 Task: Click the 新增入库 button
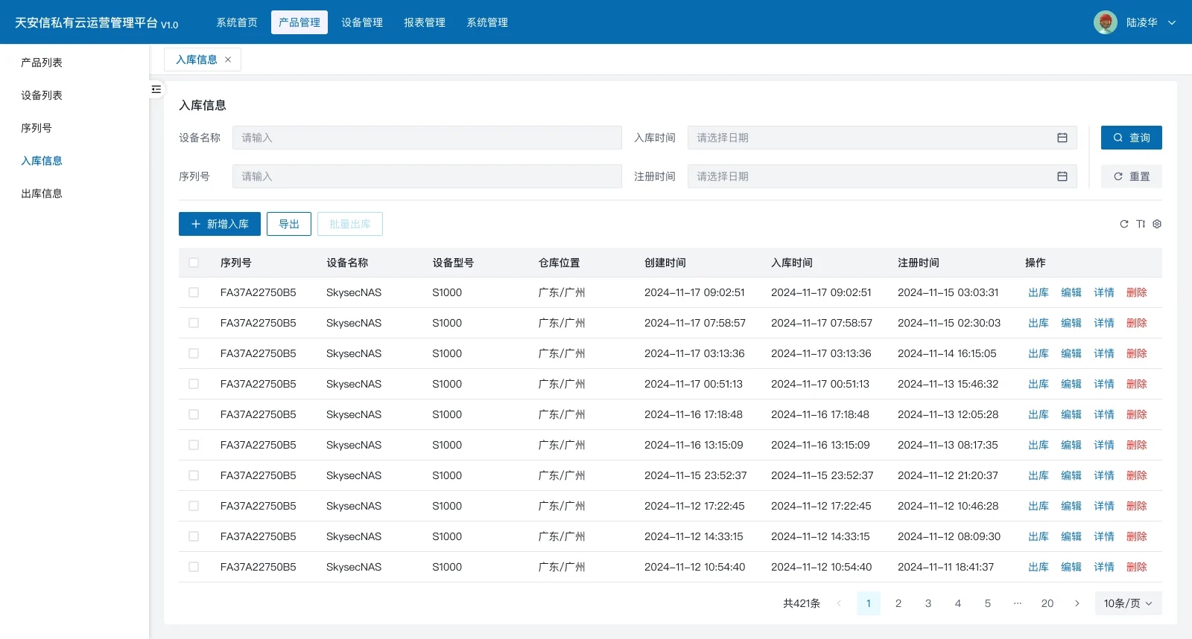pyautogui.click(x=220, y=224)
